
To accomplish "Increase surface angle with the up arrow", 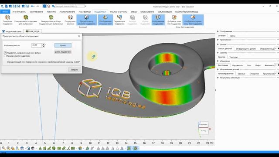I will click(43, 44).
